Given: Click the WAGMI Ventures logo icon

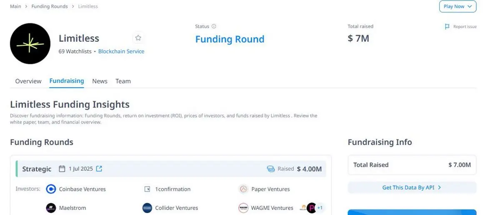Looking at the screenshot, I should pyautogui.click(x=243, y=208).
